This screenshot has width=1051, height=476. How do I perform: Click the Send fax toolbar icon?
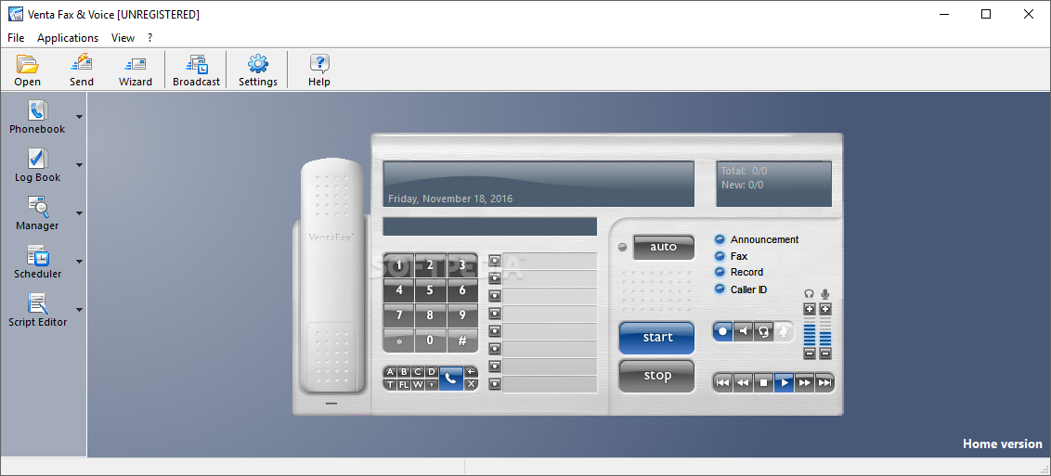81,64
